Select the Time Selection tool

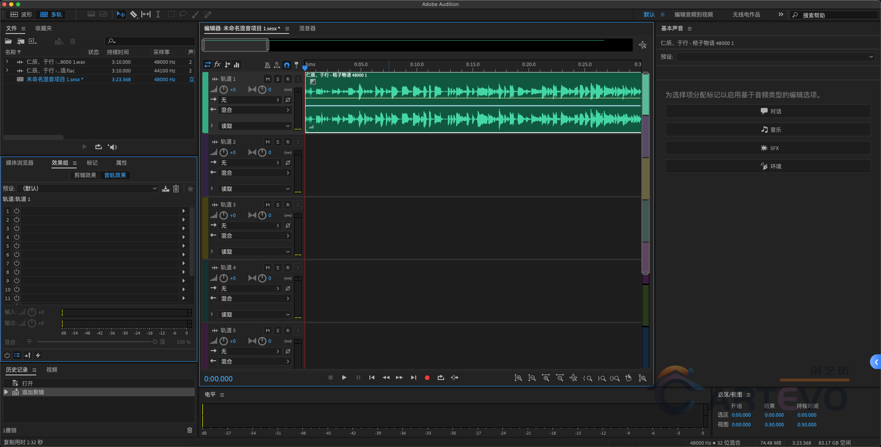[x=158, y=14]
